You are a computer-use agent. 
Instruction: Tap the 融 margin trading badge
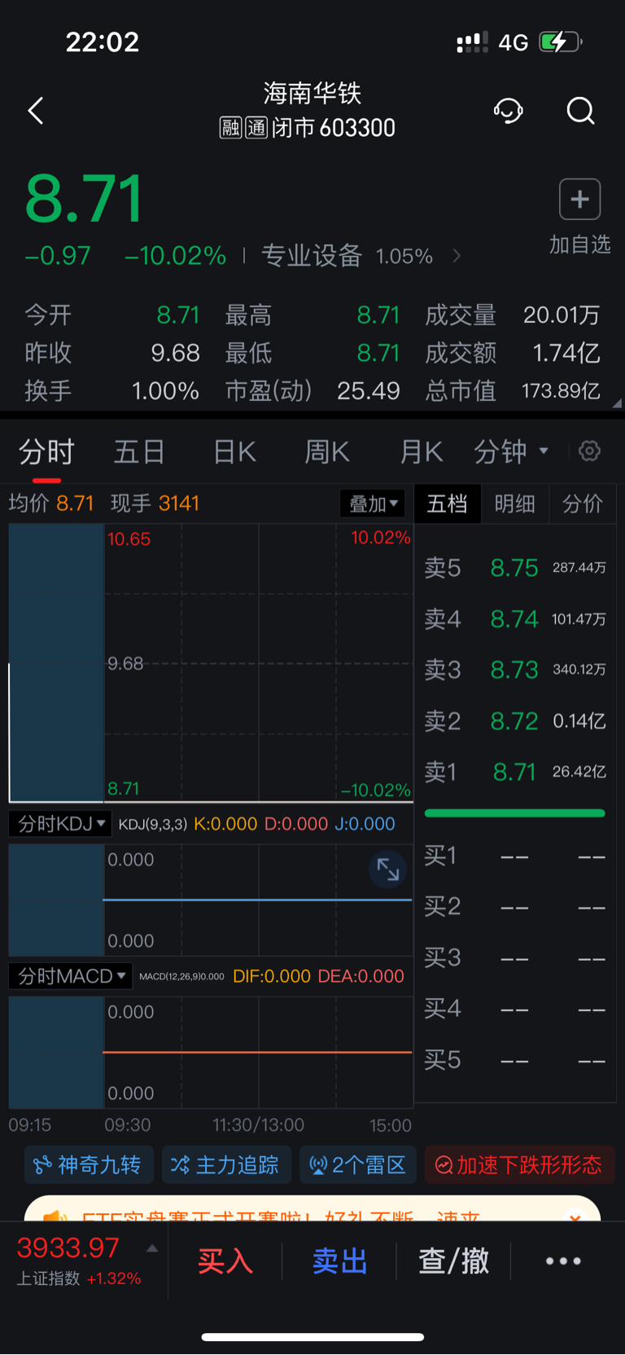click(231, 128)
